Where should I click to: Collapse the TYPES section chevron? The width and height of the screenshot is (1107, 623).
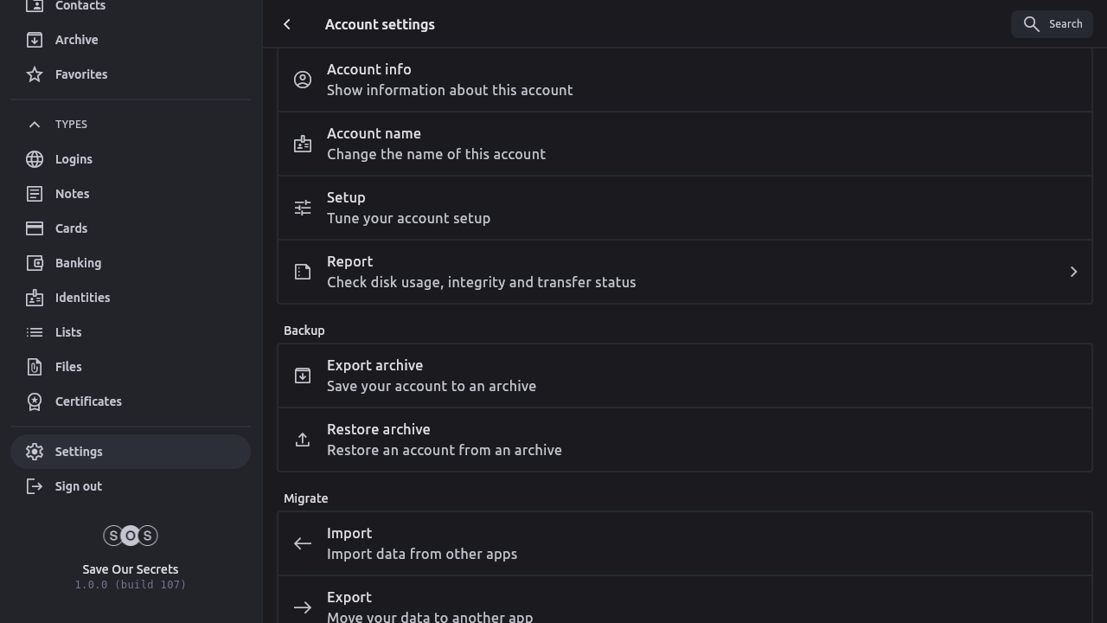pyautogui.click(x=35, y=125)
